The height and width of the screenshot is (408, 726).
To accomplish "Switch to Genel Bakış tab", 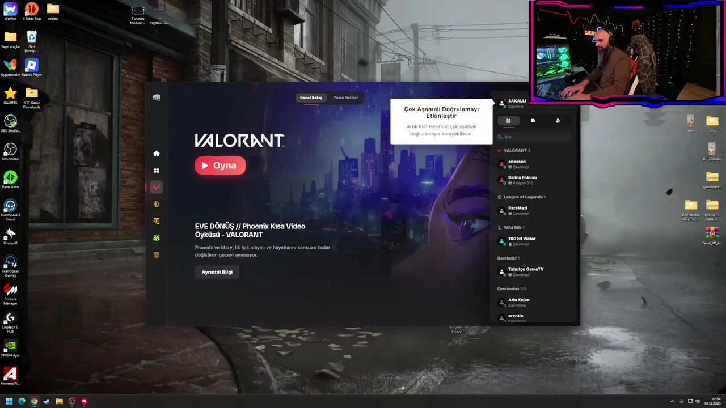I will (311, 97).
